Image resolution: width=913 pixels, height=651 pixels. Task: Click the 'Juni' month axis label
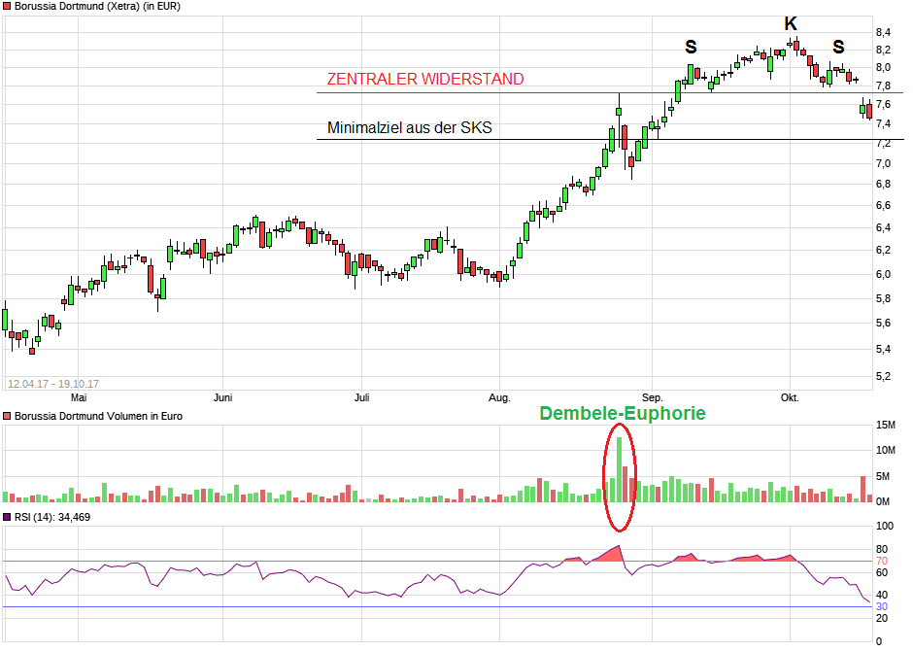coord(223,397)
